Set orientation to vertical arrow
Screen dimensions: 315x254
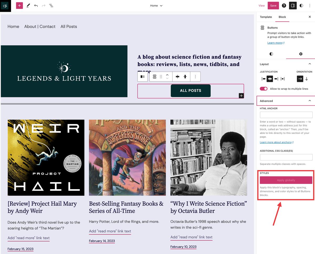click(x=306, y=79)
